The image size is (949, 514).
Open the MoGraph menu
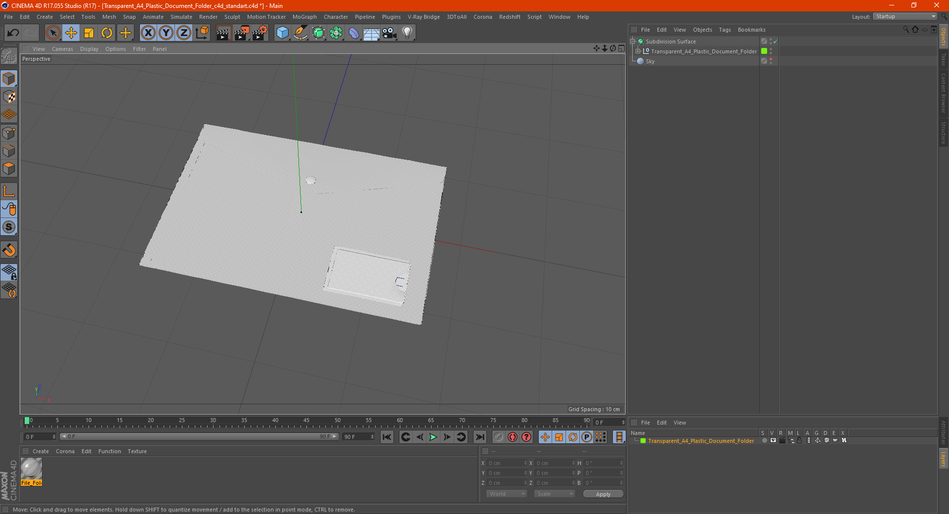tap(304, 17)
